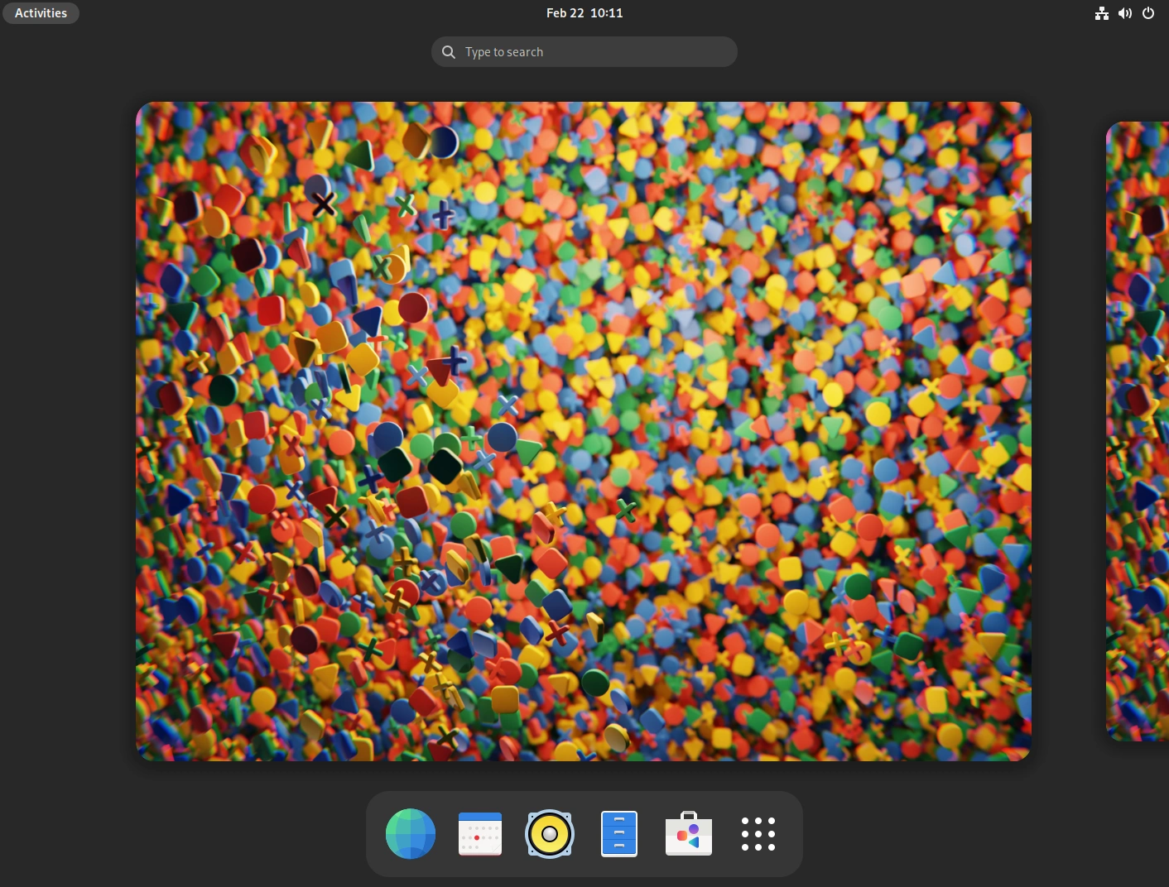Open the Activities overview button

pyautogui.click(x=41, y=12)
